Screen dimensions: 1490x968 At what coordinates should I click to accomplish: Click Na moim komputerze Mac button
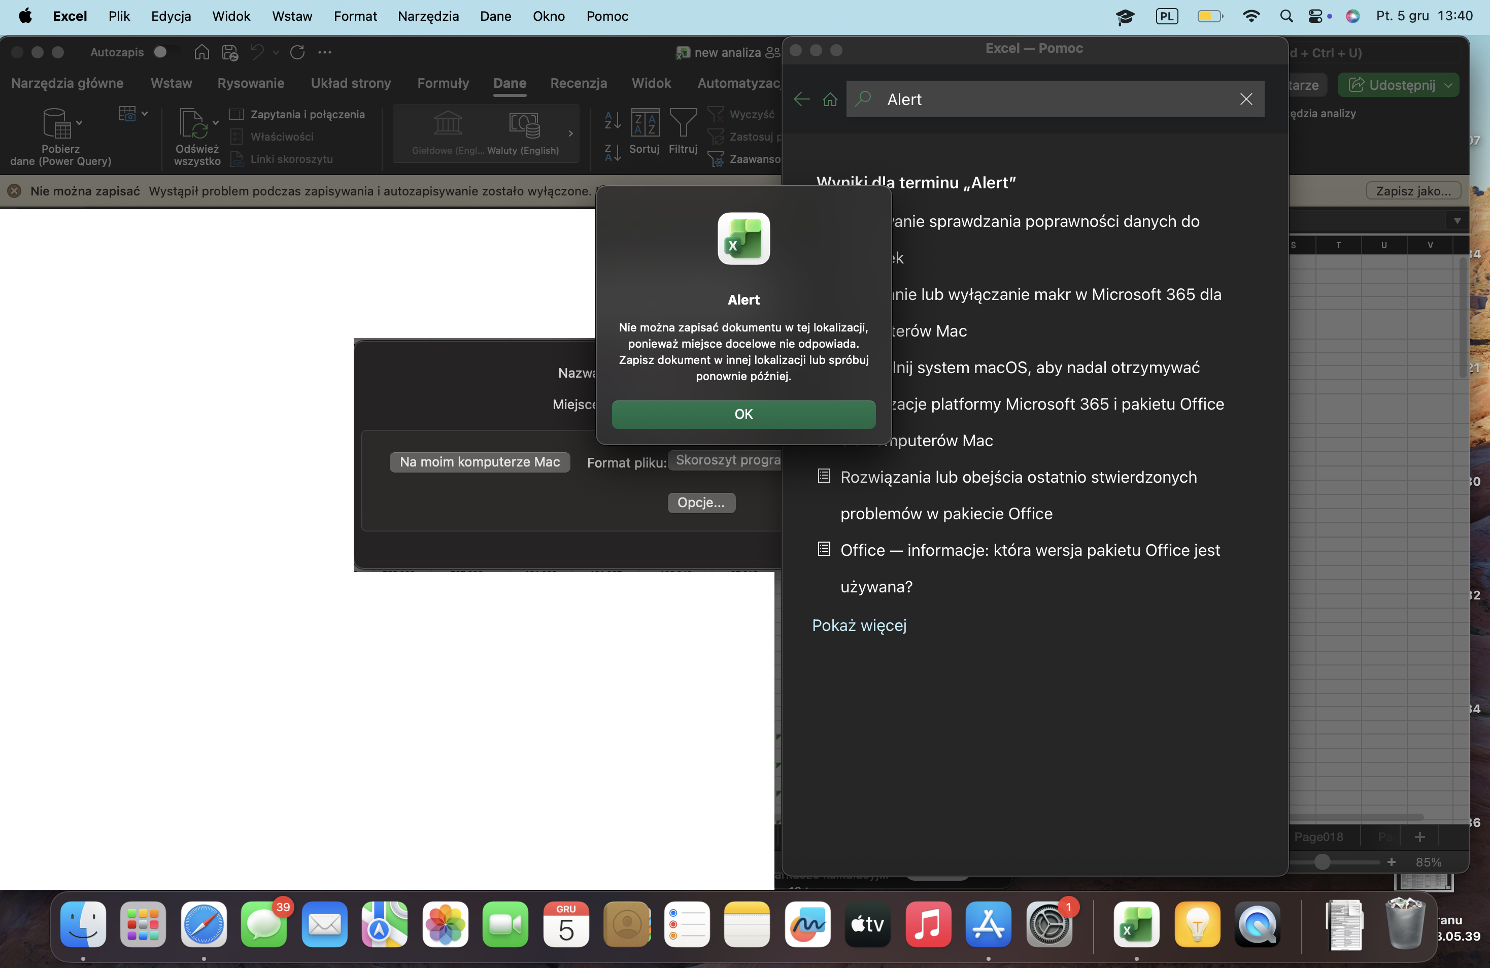pos(480,461)
